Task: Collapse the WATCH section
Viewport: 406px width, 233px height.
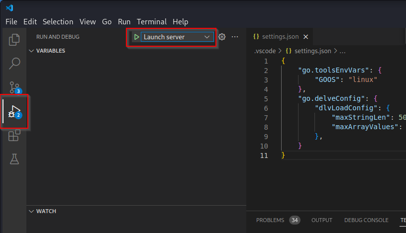Action: tap(43, 211)
